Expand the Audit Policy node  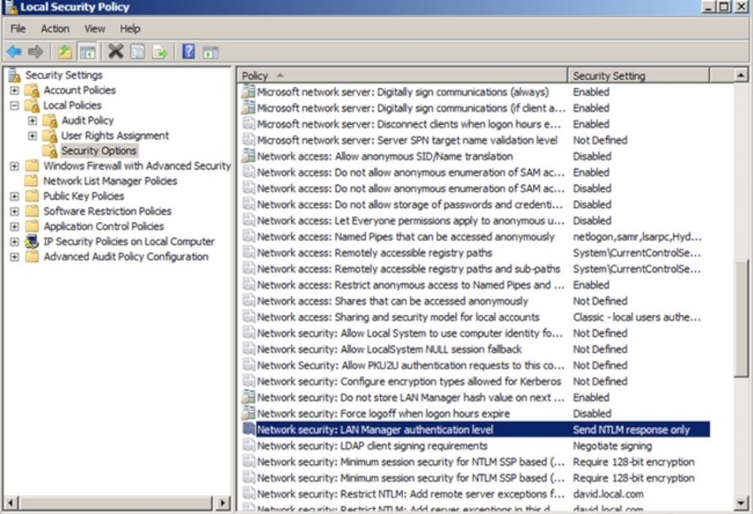coord(33,120)
